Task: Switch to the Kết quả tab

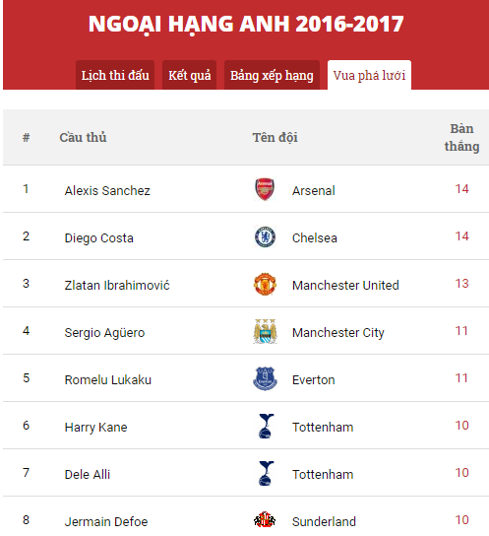Action: pyautogui.click(x=189, y=75)
